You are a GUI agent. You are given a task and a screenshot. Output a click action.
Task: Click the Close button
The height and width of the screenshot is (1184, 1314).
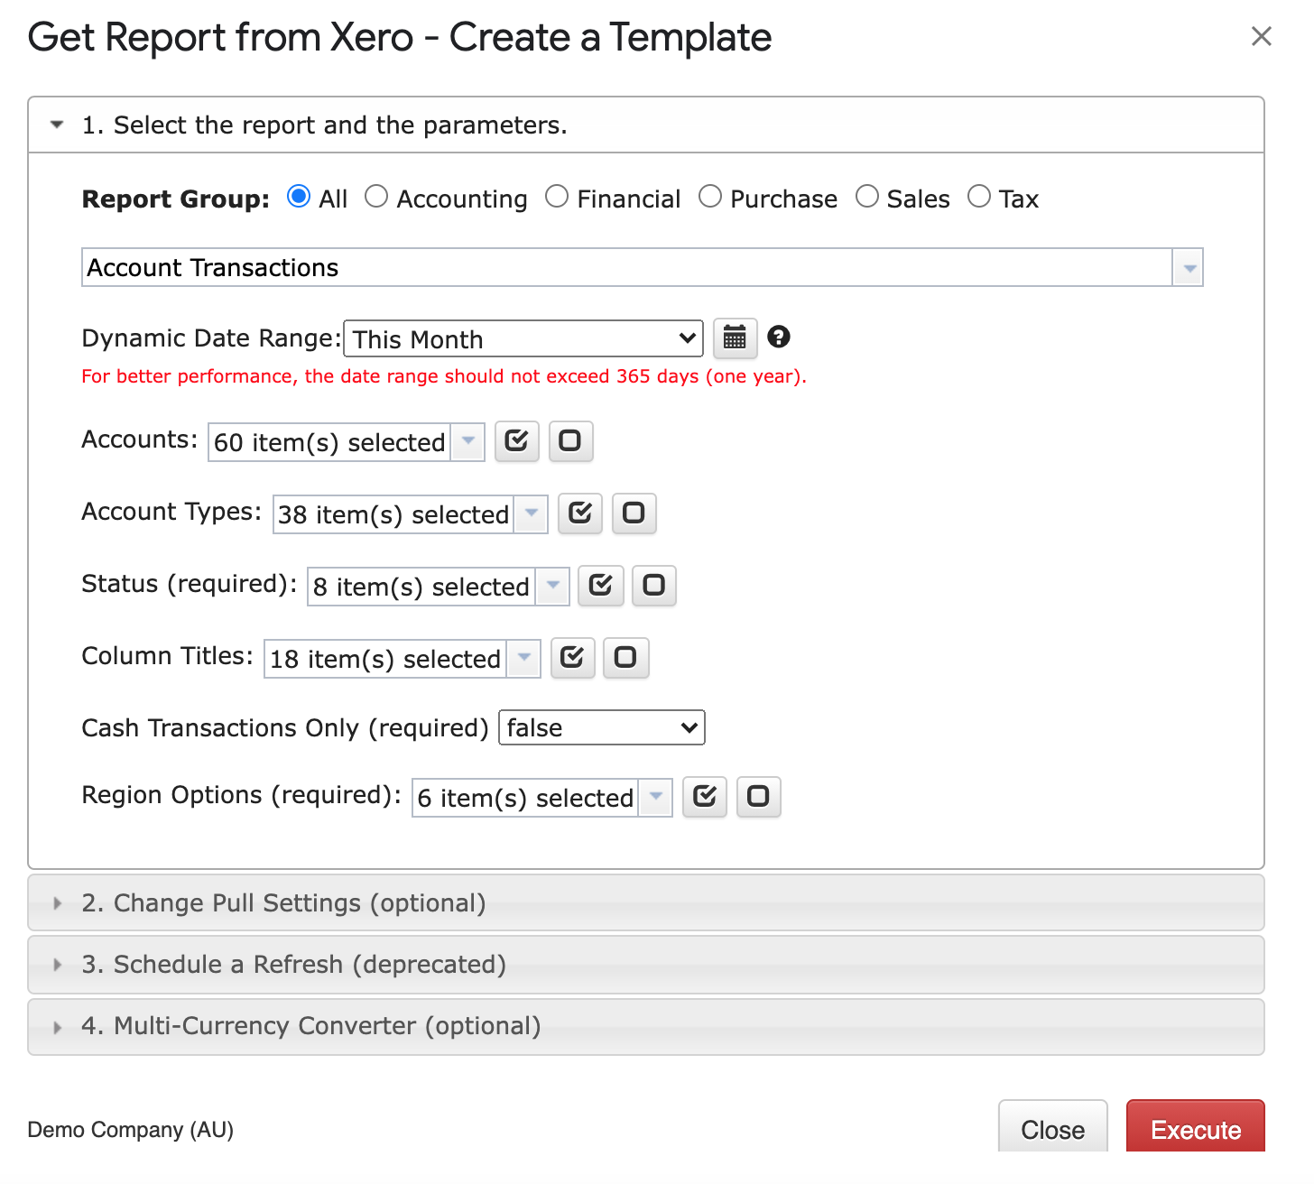point(1053,1127)
